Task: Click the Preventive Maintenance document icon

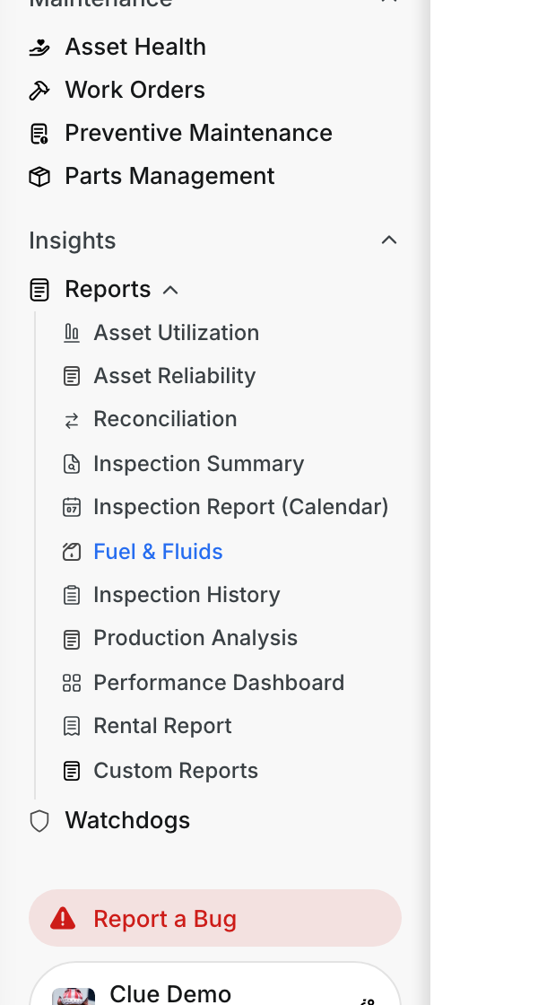Action: tap(39, 134)
